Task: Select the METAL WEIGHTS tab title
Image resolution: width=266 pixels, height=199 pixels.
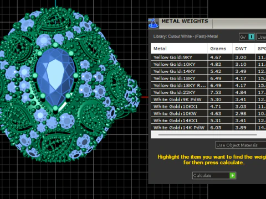Action: (x=185, y=21)
